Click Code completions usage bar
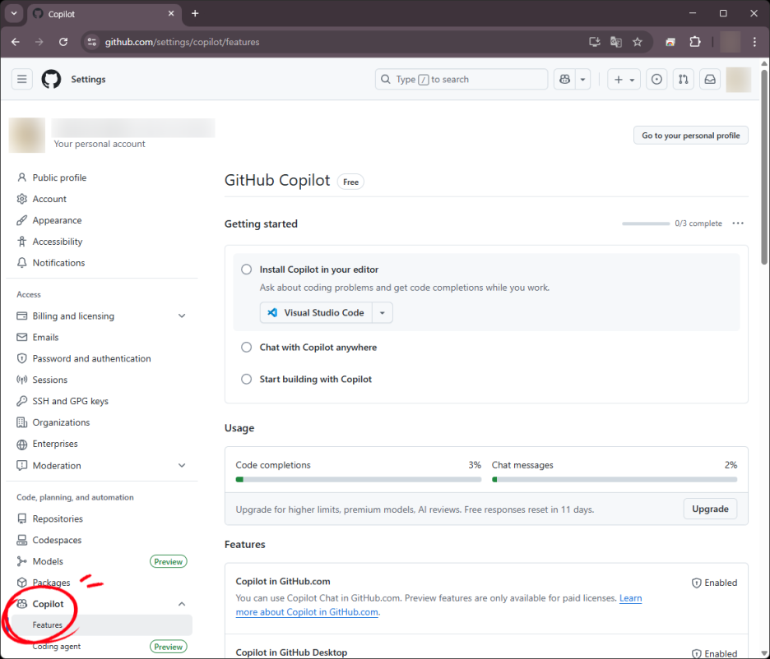 click(359, 480)
